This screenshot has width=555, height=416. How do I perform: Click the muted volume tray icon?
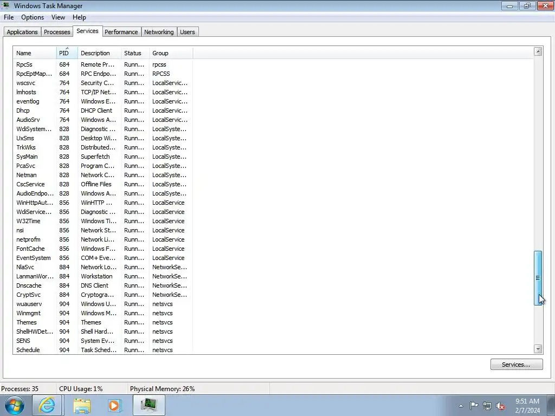click(x=500, y=406)
